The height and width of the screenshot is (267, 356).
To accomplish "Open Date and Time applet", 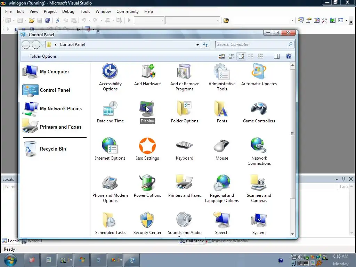I will pyautogui.click(x=110, y=112).
